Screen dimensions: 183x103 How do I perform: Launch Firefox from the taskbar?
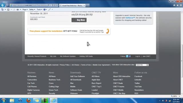[29, 100]
